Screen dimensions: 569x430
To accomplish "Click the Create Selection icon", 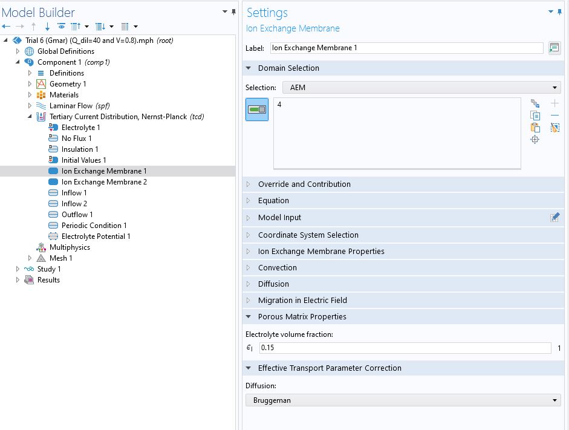I will pos(535,103).
